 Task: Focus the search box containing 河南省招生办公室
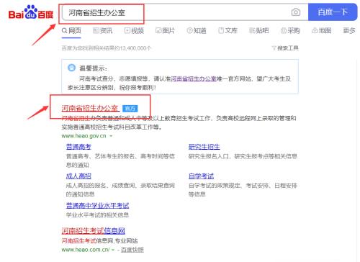tap(185, 12)
